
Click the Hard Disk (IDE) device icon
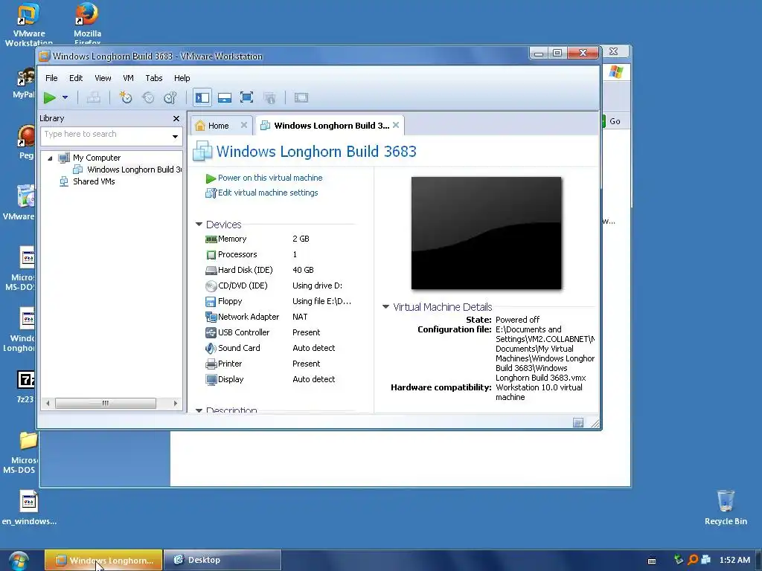click(211, 271)
